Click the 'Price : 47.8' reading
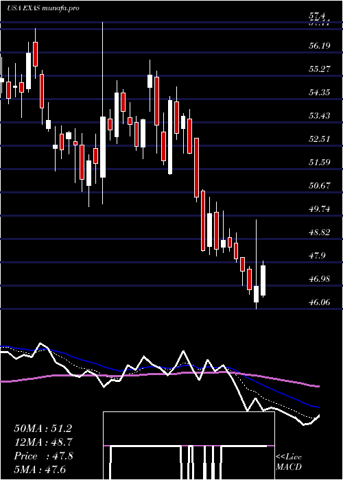This screenshot has width=343, height=480. (x=43, y=456)
